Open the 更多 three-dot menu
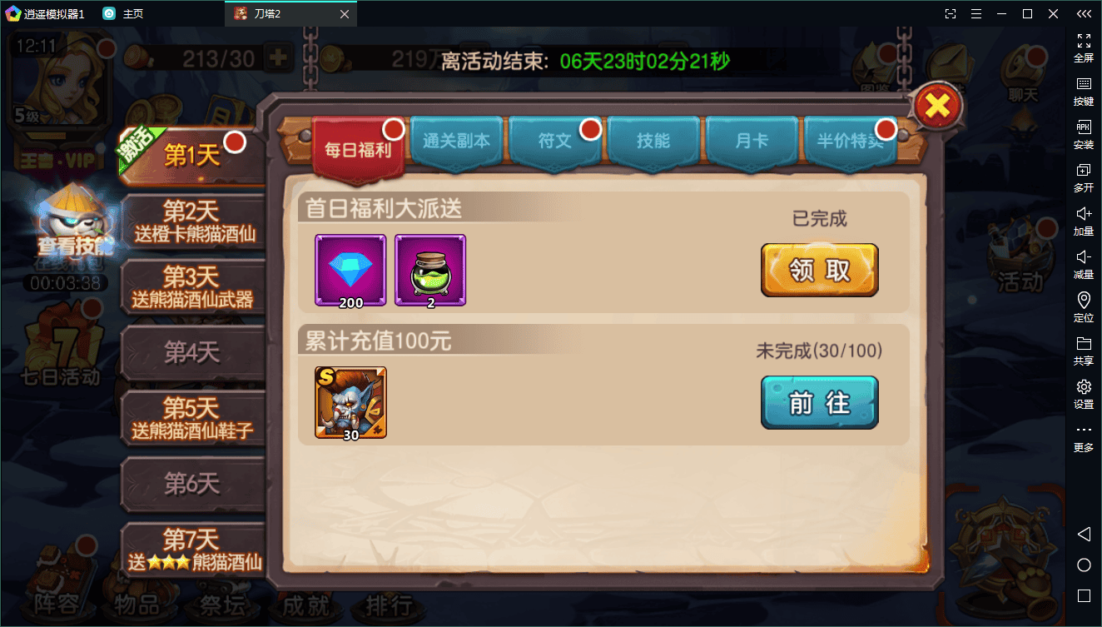The height and width of the screenshot is (627, 1102). (x=1084, y=438)
